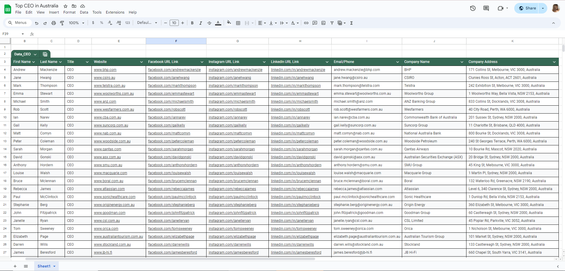
Task: Toggle strikethrough formatting
Action: (209, 23)
